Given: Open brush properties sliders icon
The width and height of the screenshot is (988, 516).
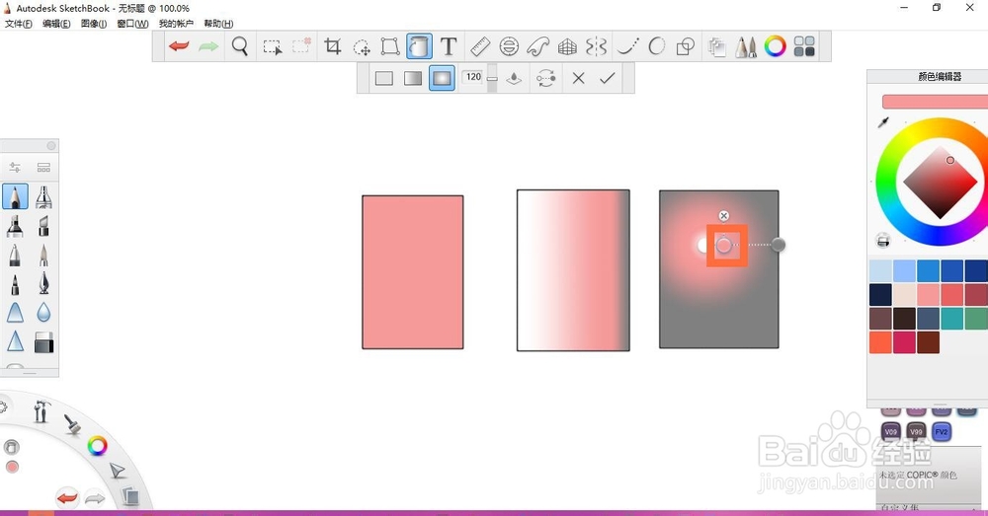Looking at the screenshot, I should tap(15, 168).
